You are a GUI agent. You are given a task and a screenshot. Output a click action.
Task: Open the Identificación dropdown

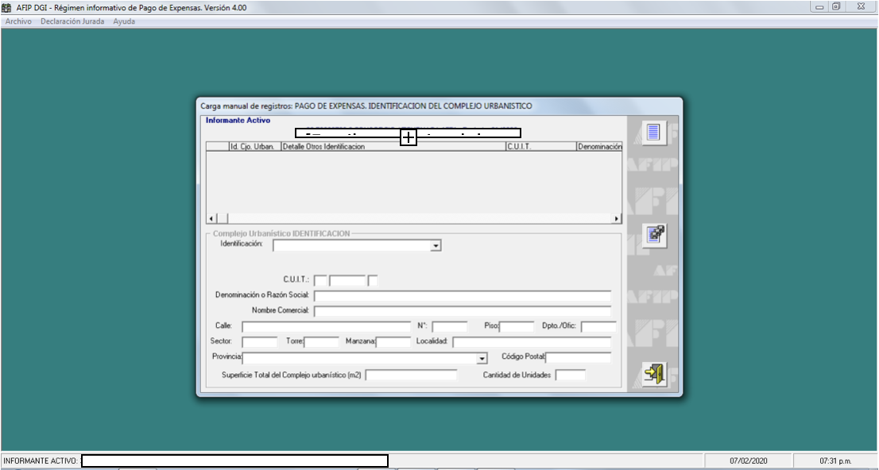(435, 246)
